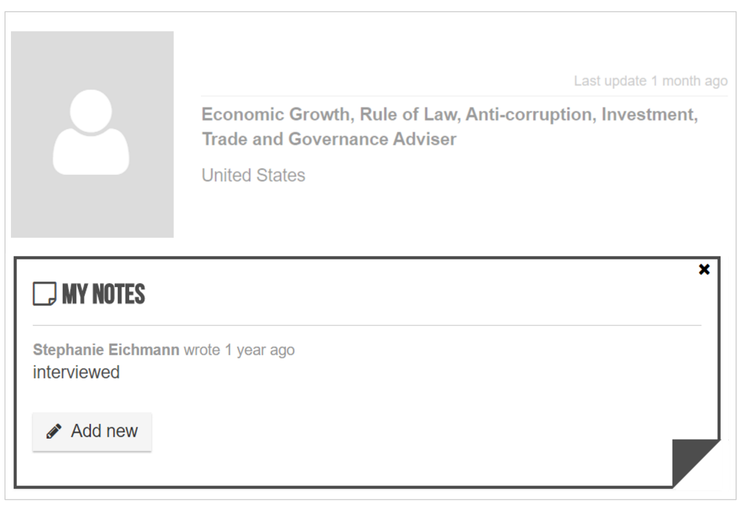The width and height of the screenshot is (744, 507).
Task: Select the 'interviewed' note text
Action: click(x=76, y=372)
